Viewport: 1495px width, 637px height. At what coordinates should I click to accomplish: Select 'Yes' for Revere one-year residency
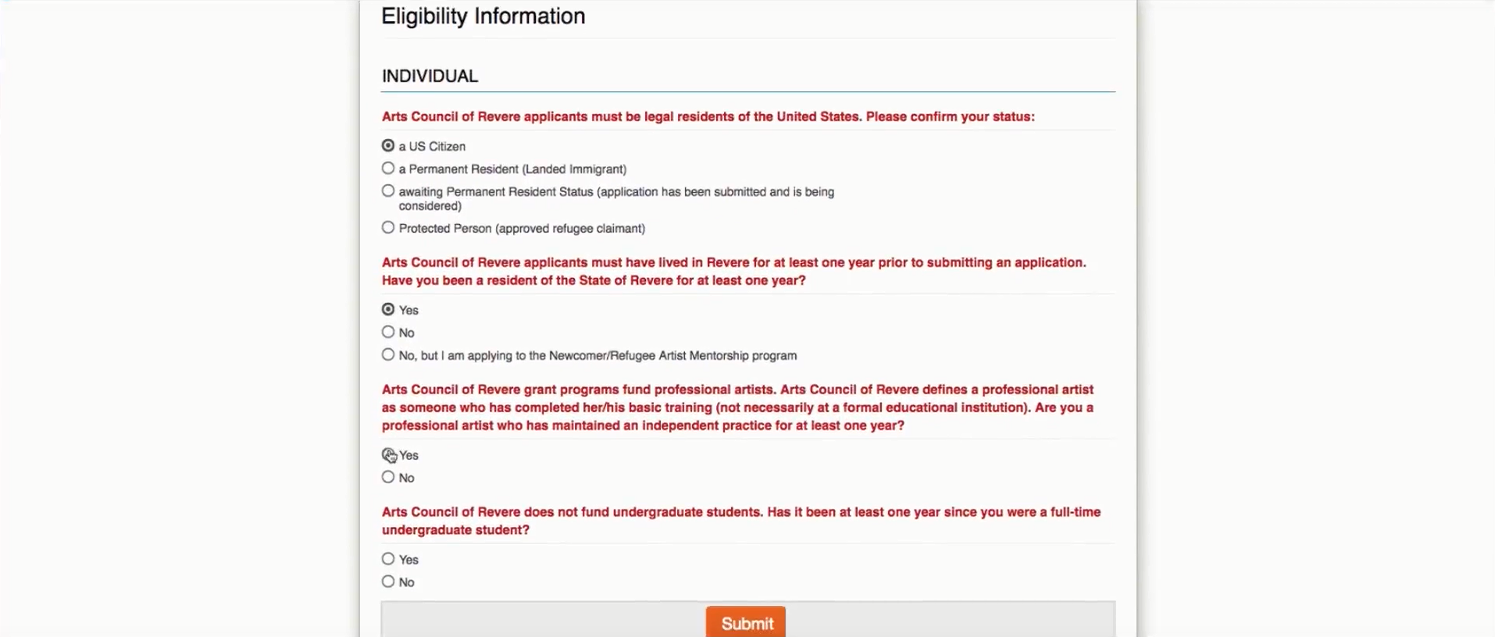(388, 310)
